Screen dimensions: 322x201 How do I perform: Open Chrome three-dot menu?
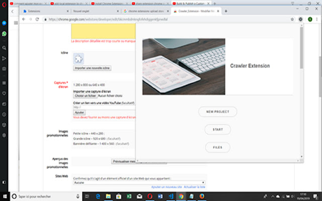point(317,19)
